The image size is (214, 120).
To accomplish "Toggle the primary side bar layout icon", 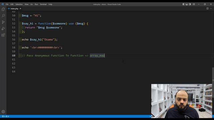I will click(184, 4).
